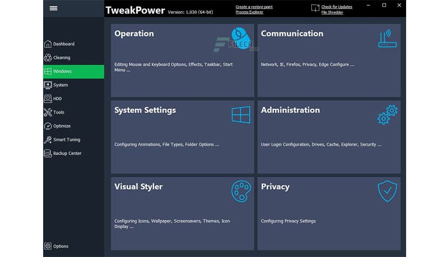This screenshot has width=445, height=257.
Task: Open the Backup Center label
Action: click(67, 153)
